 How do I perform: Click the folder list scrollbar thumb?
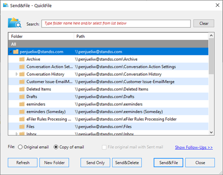click(x=211, y=56)
